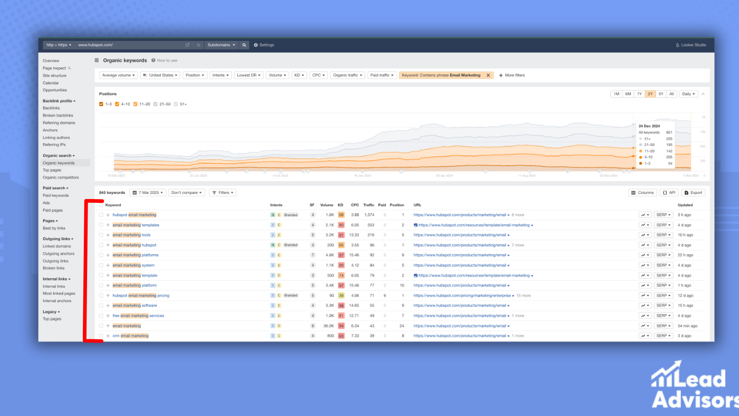
Task: Sort table by the Traffic column header
Action: click(x=369, y=205)
